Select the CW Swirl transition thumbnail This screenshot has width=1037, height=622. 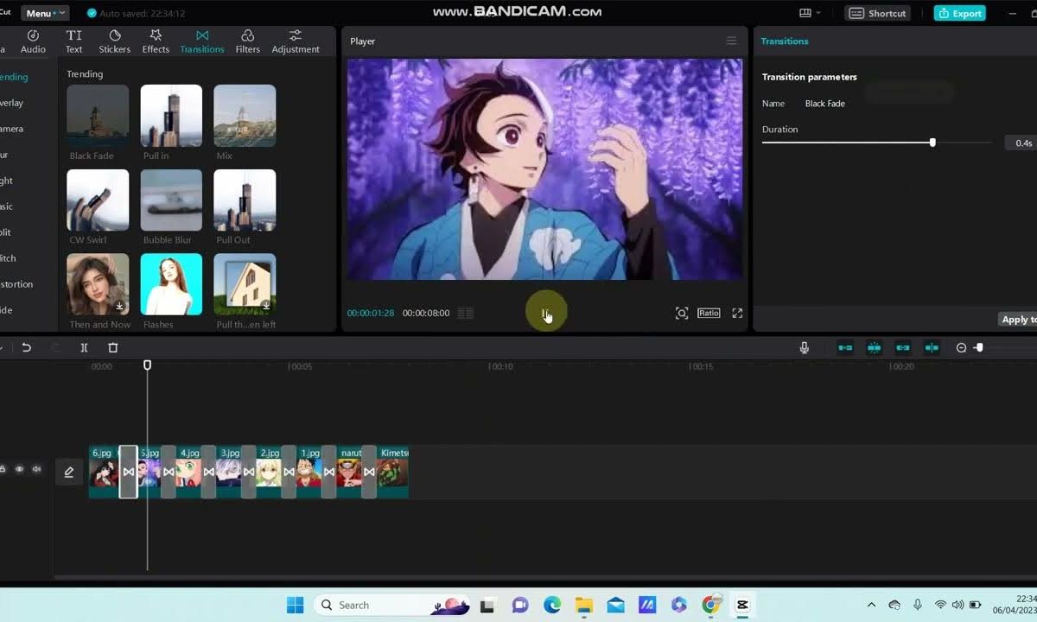pyautogui.click(x=98, y=200)
